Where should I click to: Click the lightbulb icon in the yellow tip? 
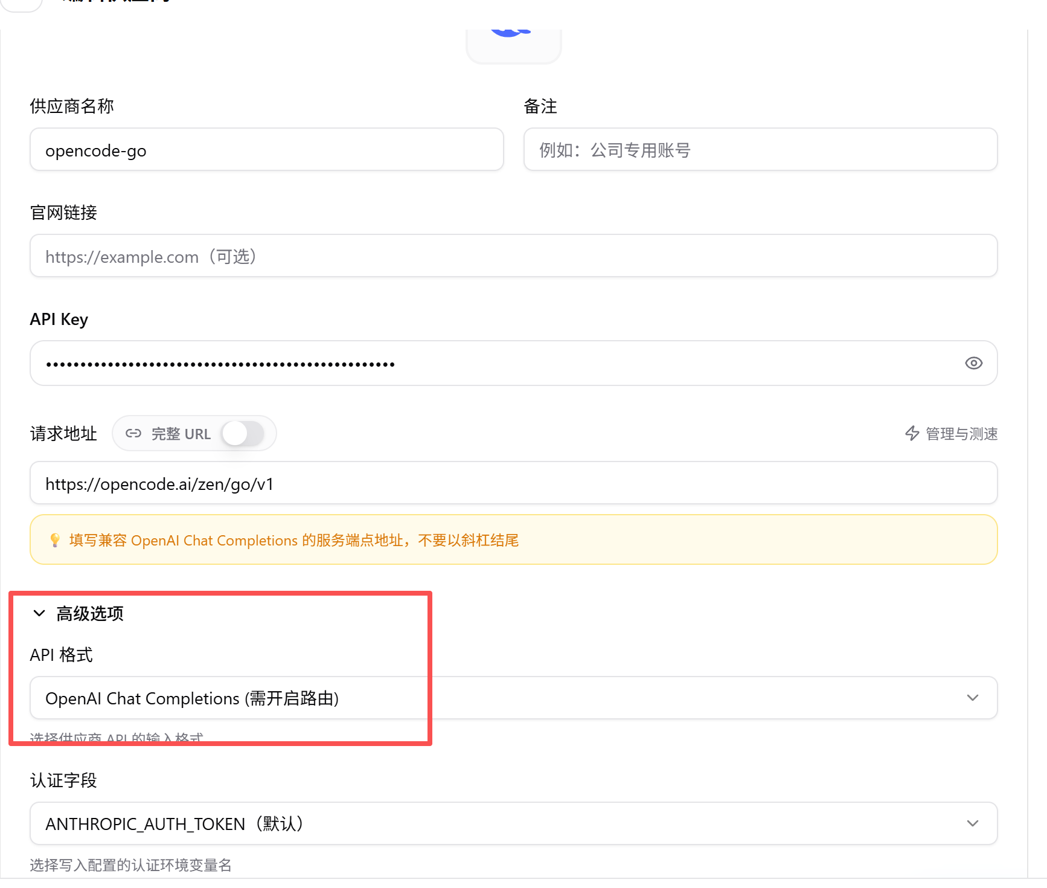coord(55,540)
